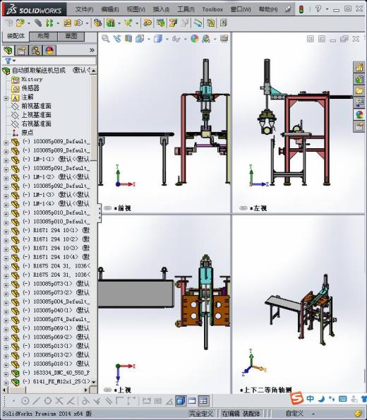Toggle the single view viewport layout button
367x420 pixels.
192,401
